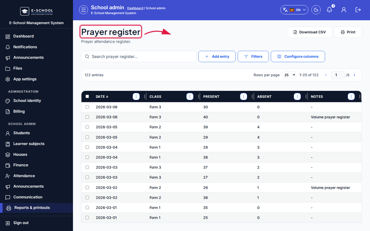Open user profile icon

pos(344,10)
